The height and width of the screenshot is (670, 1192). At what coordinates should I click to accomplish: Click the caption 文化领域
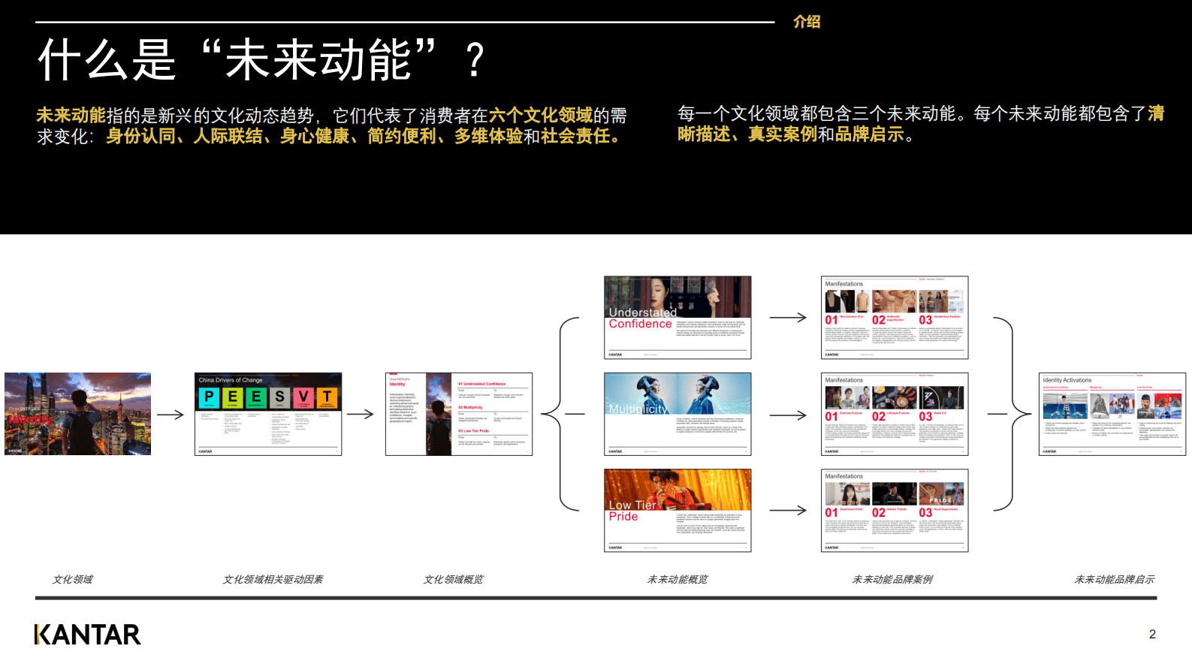pos(73,579)
